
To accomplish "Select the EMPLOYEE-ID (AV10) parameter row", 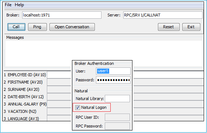I will [x=25, y=75].
